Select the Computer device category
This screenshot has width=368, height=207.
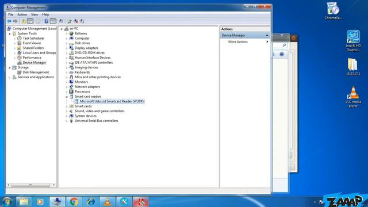(x=82, y=39)
